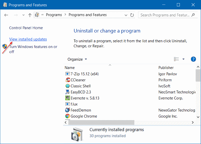Click the installed programs box icon
201x144 pixels.
tap(77, 135)
